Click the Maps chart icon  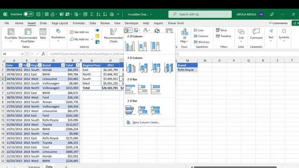(157, 31)
